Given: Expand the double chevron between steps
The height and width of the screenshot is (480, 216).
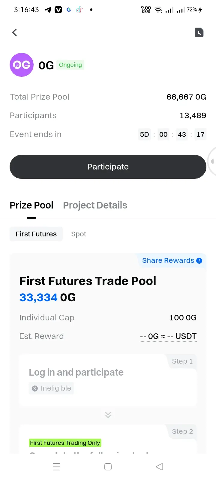Looking at the screenshot, I should 108,415.
